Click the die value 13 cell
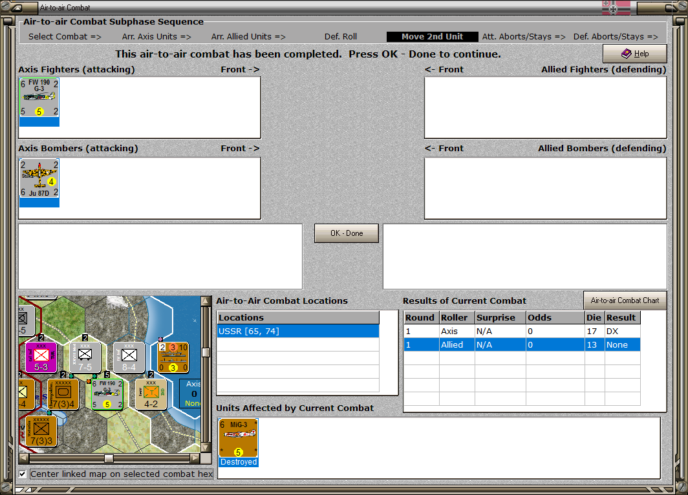This screenshot has height=495, width=688. pos(594,344)
